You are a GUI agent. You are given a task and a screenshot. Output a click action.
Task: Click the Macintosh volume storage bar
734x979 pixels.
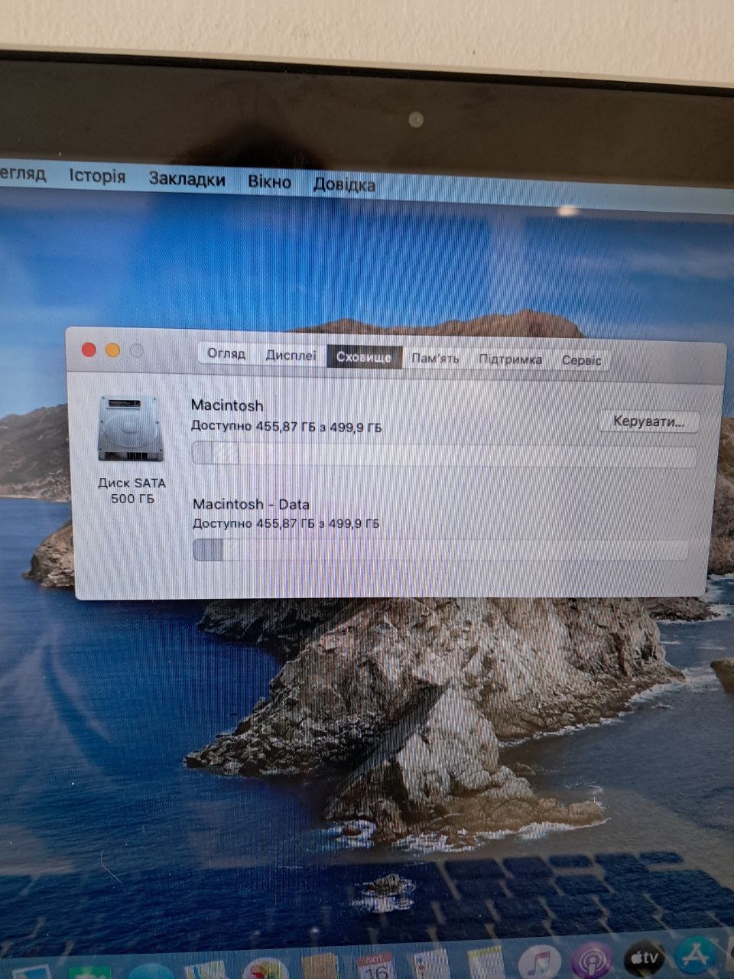click(443, 455)
